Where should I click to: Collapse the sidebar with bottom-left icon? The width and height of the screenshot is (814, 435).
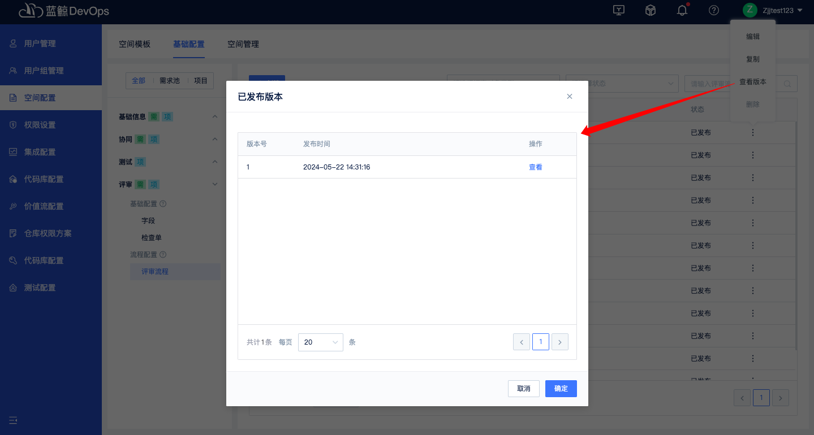pyautogui.click(x=13, y=420)
